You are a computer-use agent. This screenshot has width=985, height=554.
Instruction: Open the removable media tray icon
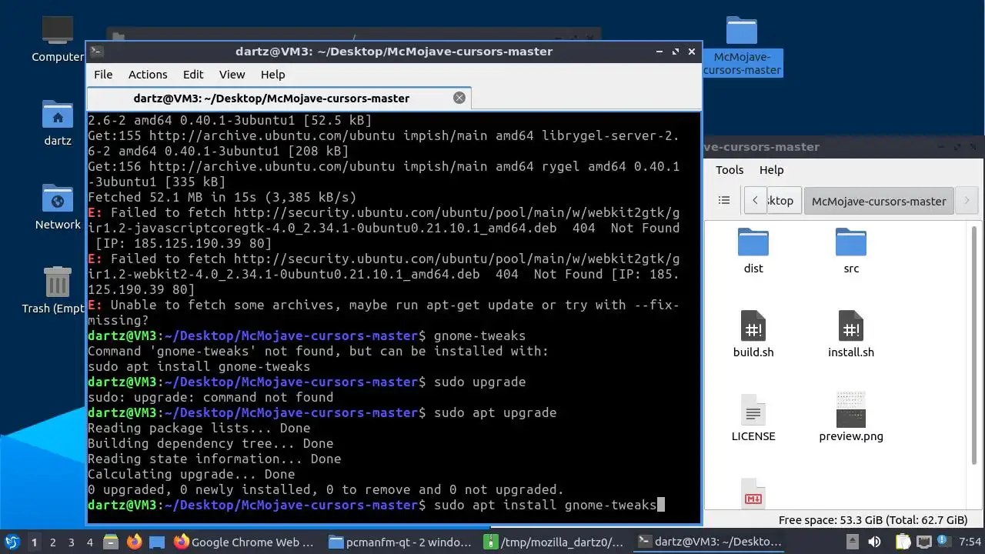pyautogui.click(x=853, y=542)
